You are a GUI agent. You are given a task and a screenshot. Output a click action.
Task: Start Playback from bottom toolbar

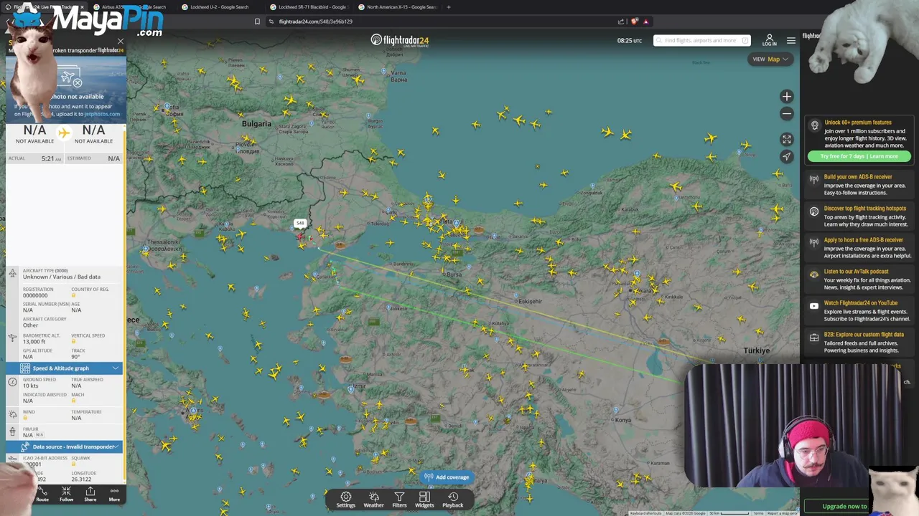click(452, 500)
